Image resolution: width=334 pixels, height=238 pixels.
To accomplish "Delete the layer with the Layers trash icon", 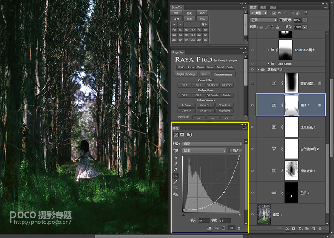I will [x=320, y=228].
